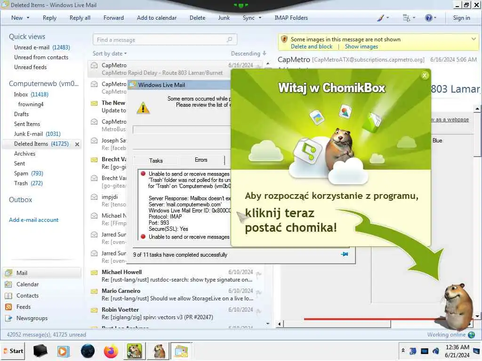The image size is (482, 361).
Task: Open Firefox from the taskbar
Action: click(111, 351)
